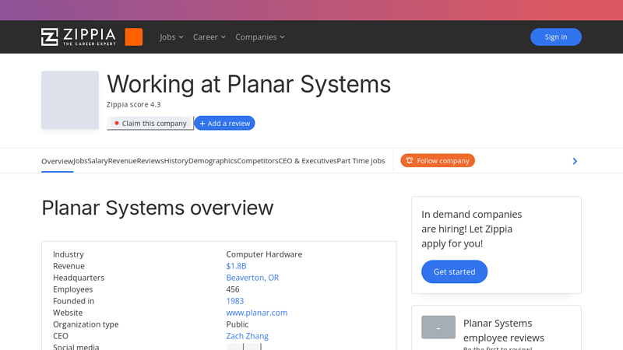
Task: Switch to the Jobs tab
Action: [x=80, y=161]
